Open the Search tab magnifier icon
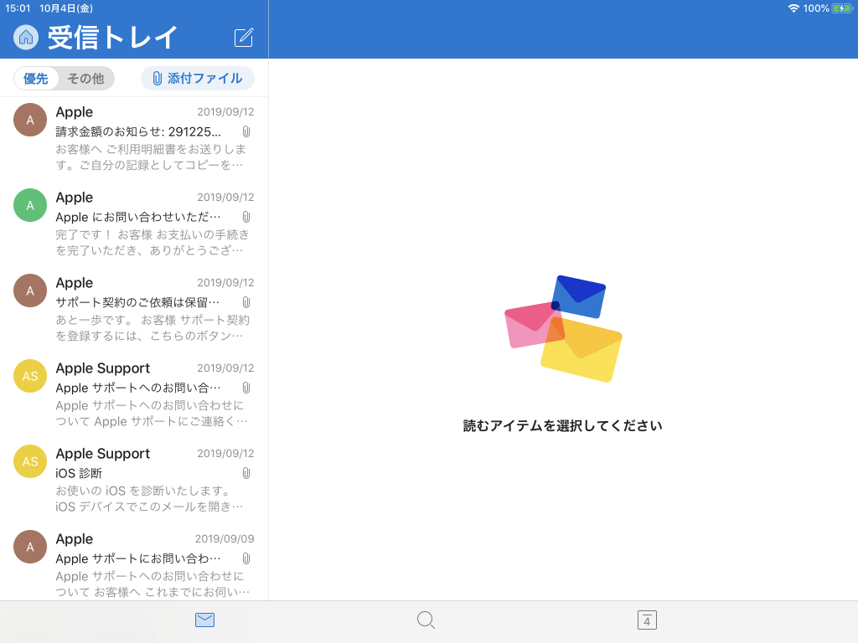858x643 pixels. (426, 620)
